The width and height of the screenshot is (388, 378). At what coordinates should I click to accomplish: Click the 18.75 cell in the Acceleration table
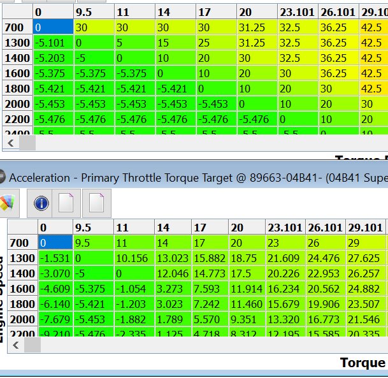click(247, 258)
